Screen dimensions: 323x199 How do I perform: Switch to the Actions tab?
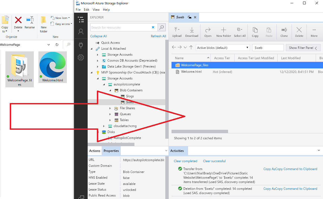(x=95, y=151)
